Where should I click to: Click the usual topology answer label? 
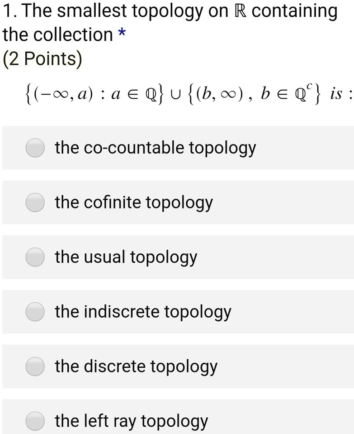pyautogui.click(x=126, y=257)
